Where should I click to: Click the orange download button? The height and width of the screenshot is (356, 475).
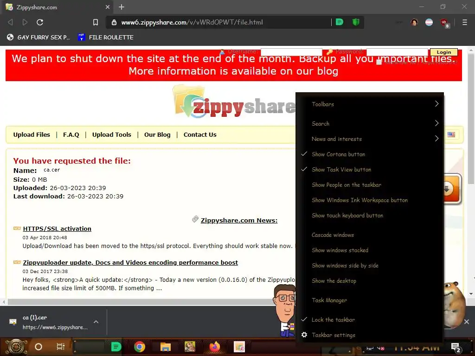(452, 189)
